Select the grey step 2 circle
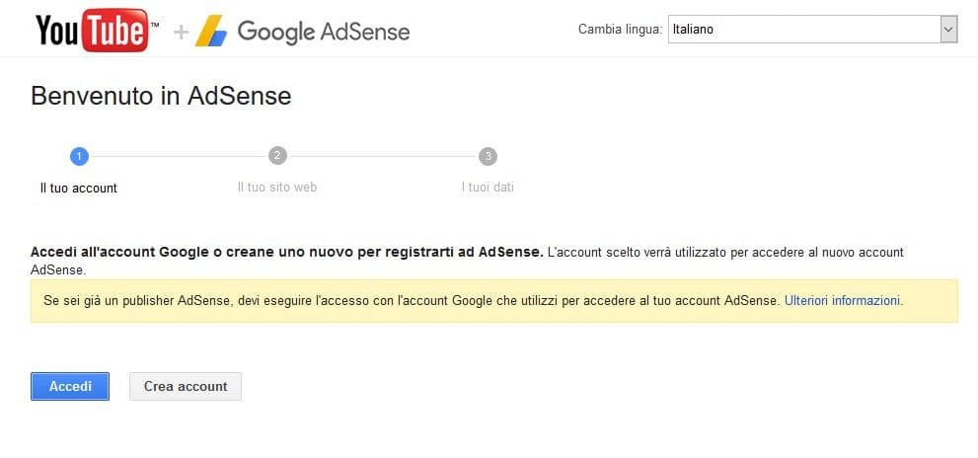 pyautogui.click(x=277, y=156)
